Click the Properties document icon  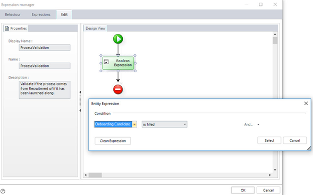coord(7,28)
